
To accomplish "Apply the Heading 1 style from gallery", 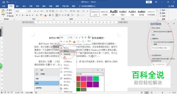I will [x=114, y=13].
